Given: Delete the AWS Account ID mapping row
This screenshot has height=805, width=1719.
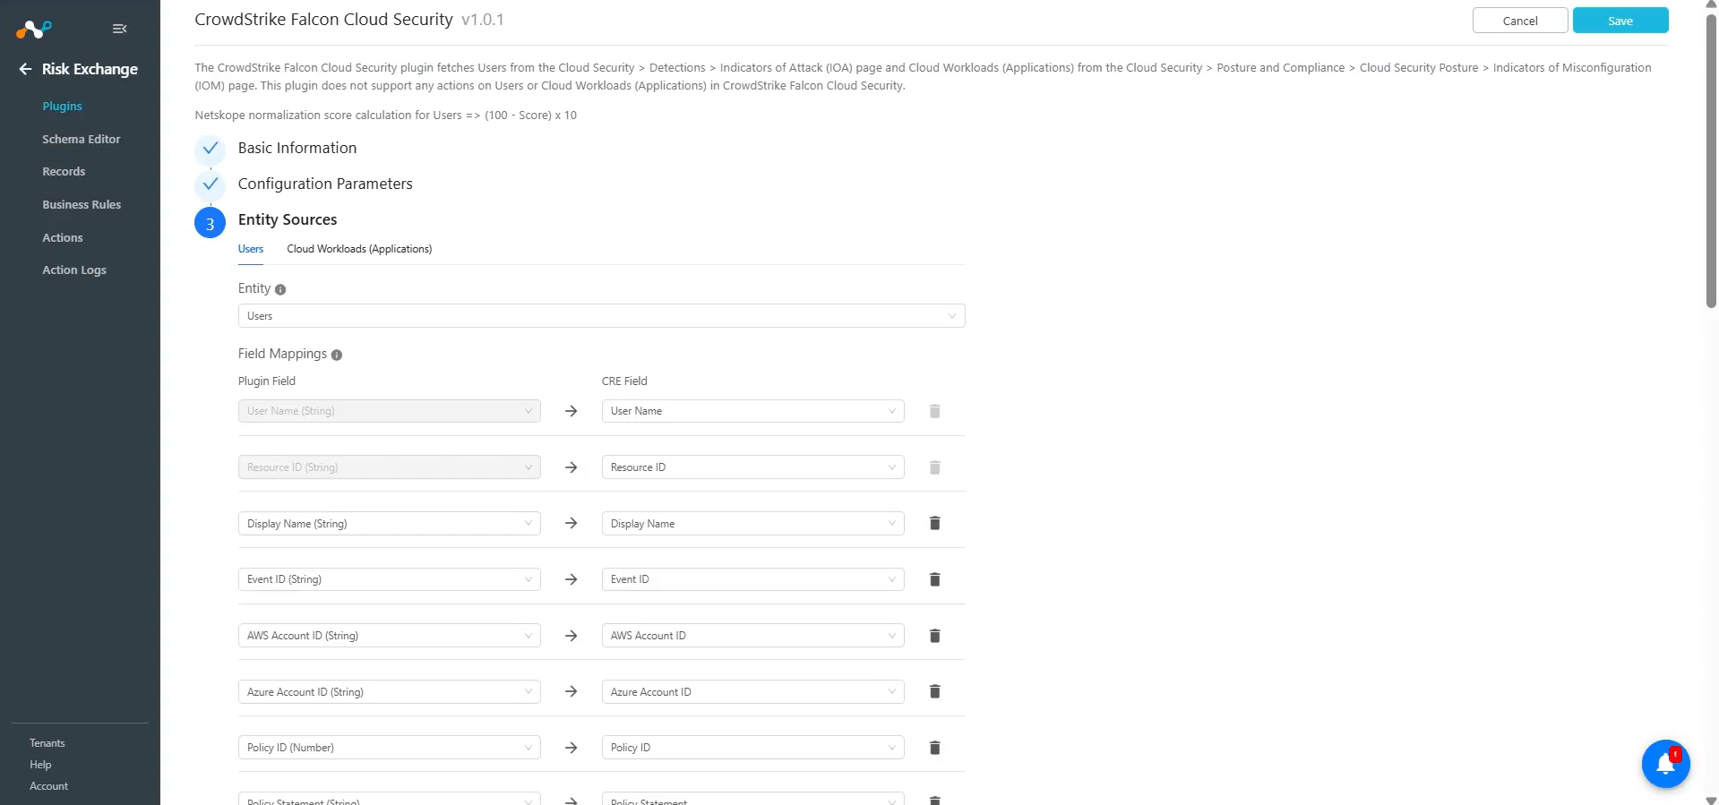Looking at the screenshot, I should pyautogui.click(x=934, y=636).
